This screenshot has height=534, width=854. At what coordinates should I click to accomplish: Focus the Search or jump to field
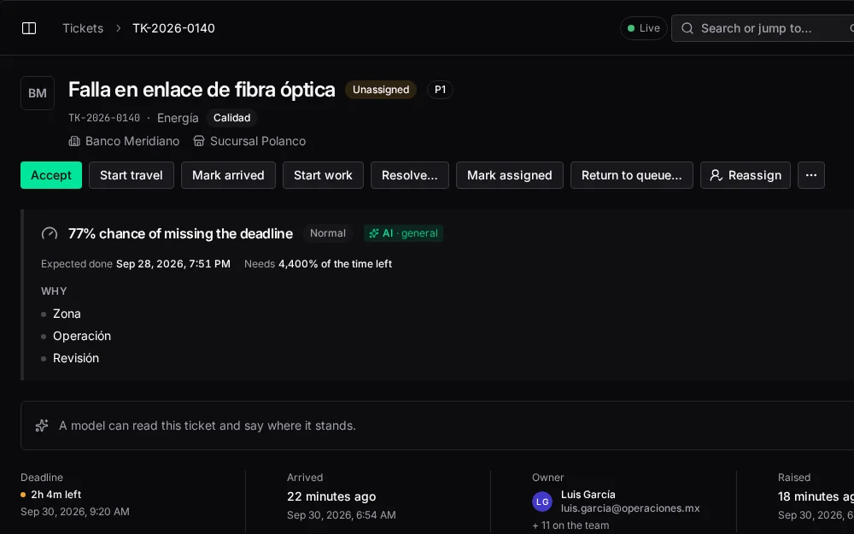(763, 28)
